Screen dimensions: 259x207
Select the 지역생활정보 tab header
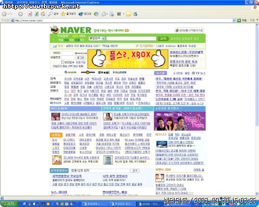59,170
